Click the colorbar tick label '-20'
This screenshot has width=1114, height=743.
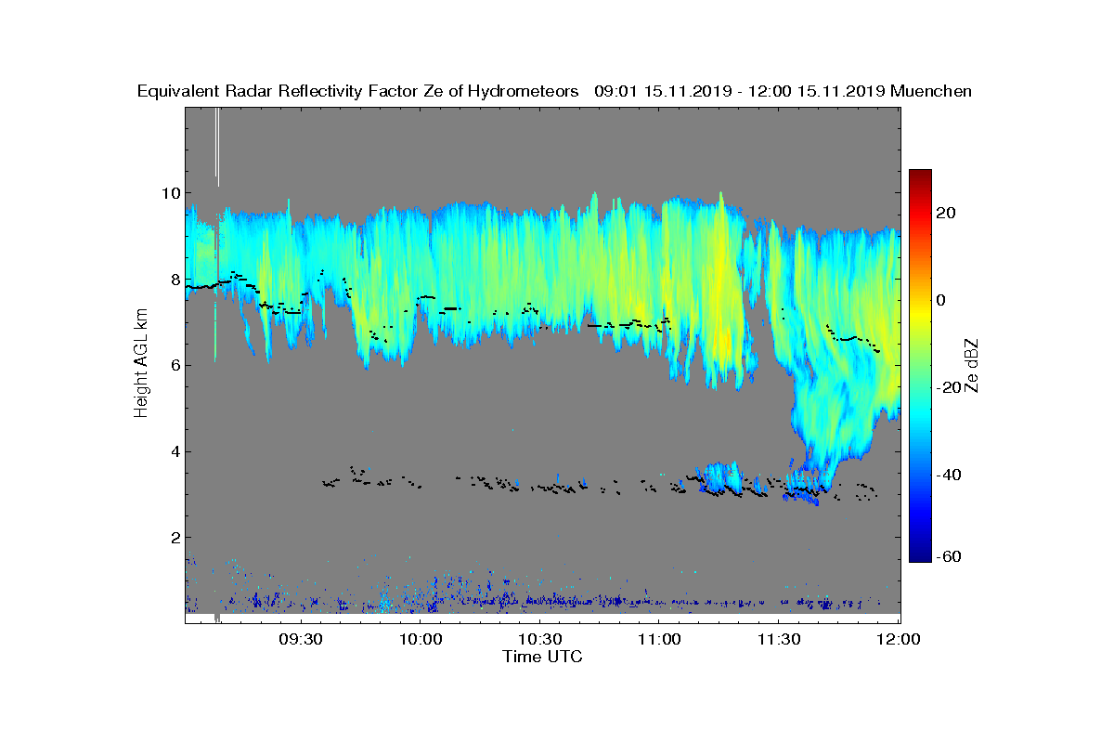(949, 387)
